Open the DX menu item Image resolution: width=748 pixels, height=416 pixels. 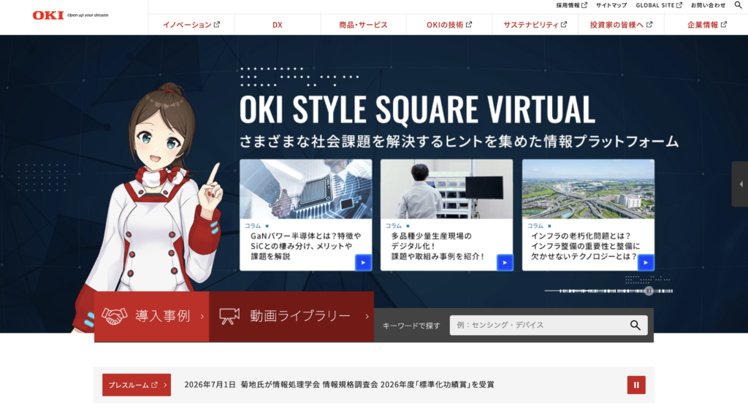277,24
